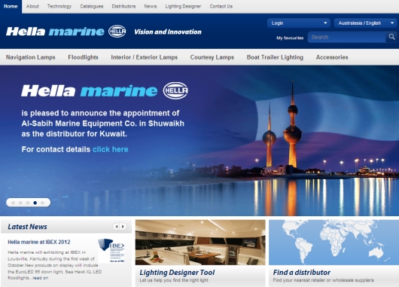399x287 pixels.
Task: Click the world map thumbnail
Action: pyautogui.click(x=334, y=243)
